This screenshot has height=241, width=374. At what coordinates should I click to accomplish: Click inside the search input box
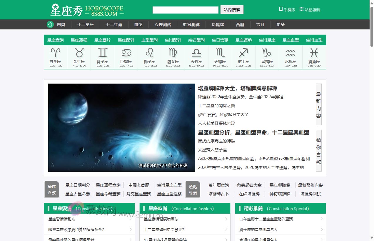coord(185,9)
